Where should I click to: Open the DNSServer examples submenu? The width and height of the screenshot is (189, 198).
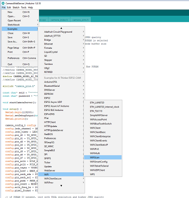(62, 90)
